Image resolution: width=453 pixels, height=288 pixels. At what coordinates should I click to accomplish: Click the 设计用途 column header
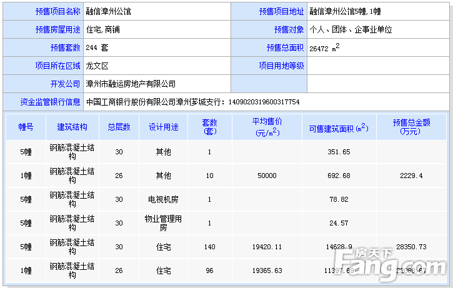click(163, 127)
